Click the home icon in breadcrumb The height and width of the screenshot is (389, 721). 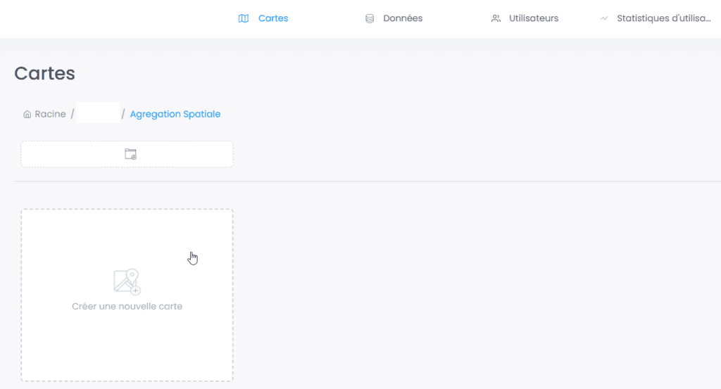[27, 114]
